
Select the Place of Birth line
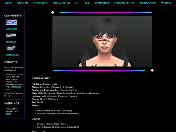pyautogui.click(x=65, y=93)
